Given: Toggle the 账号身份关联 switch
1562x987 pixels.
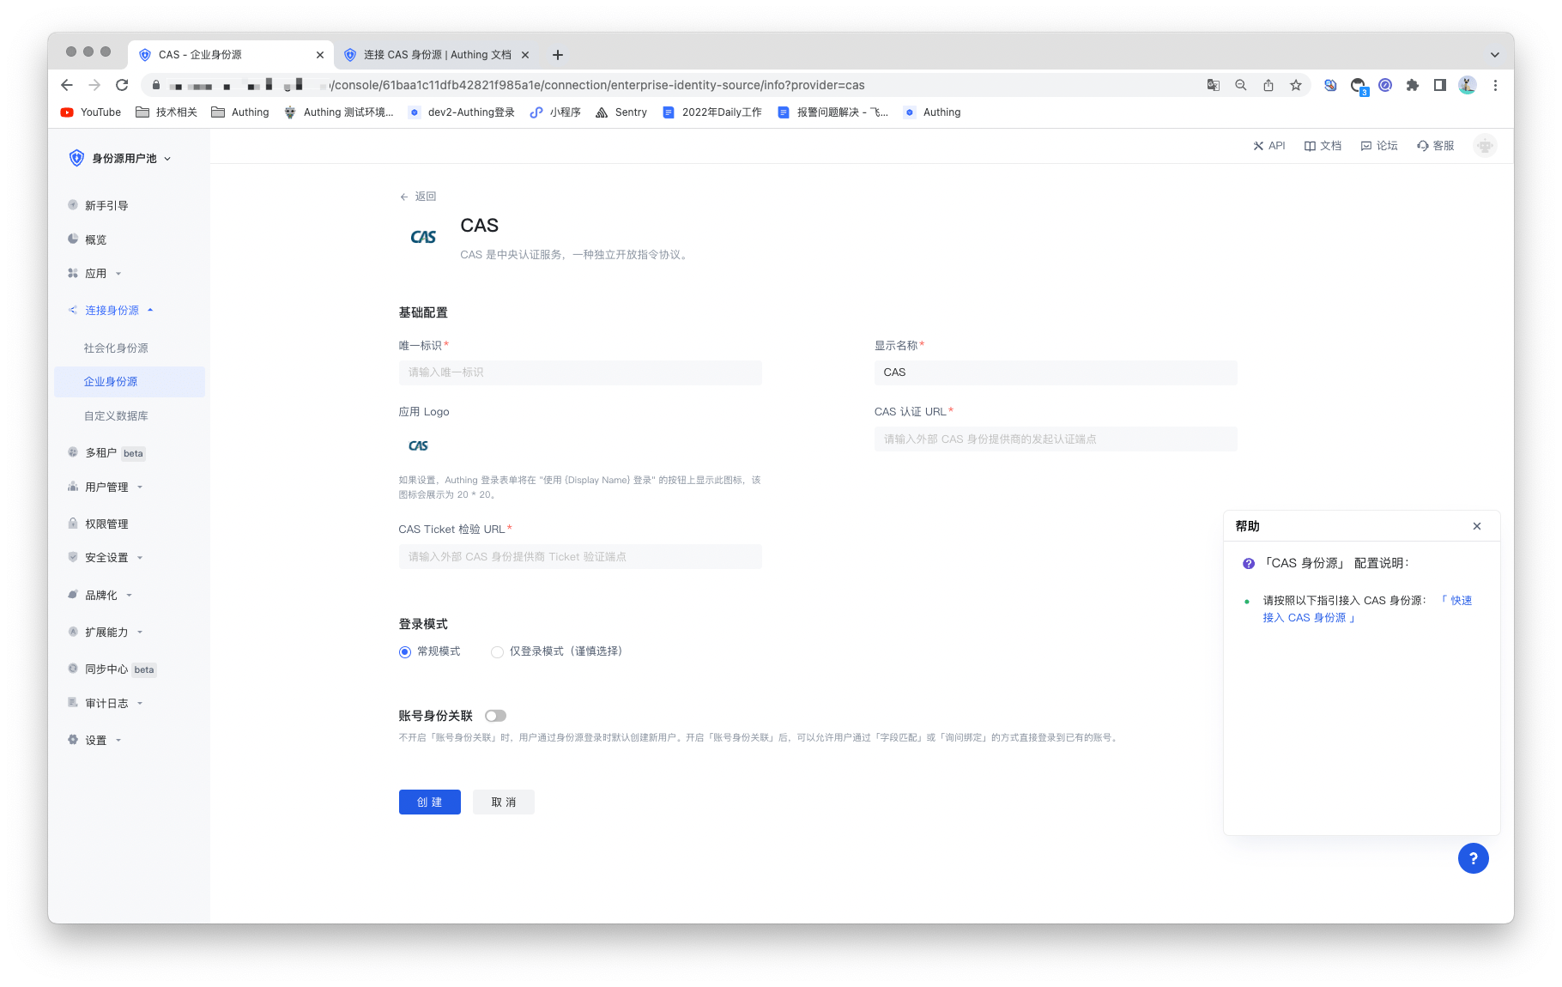Looking at the screenshot, I should click(x=495, y=716).
